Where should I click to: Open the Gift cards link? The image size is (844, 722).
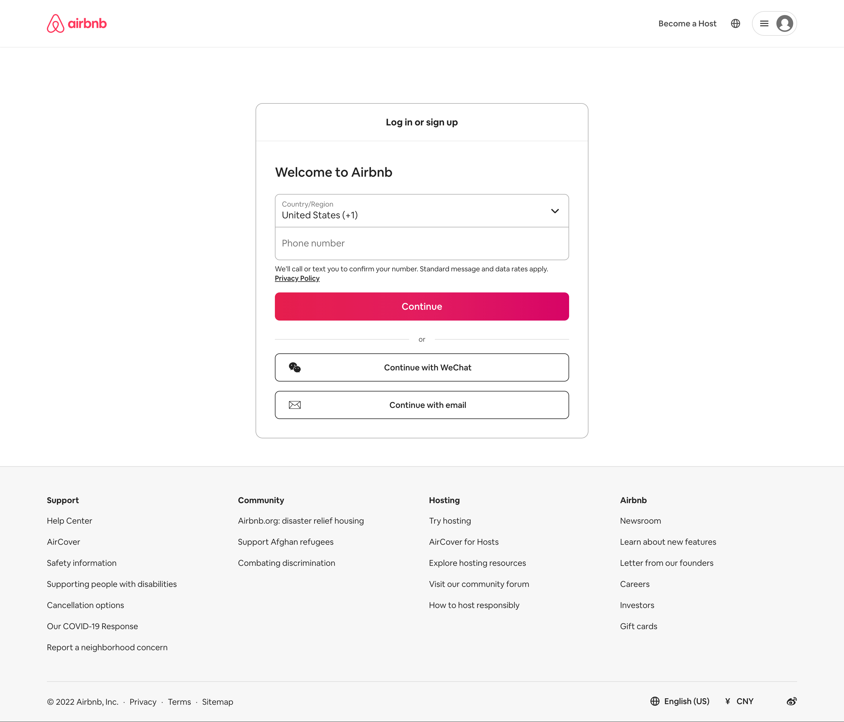(638, 626)
